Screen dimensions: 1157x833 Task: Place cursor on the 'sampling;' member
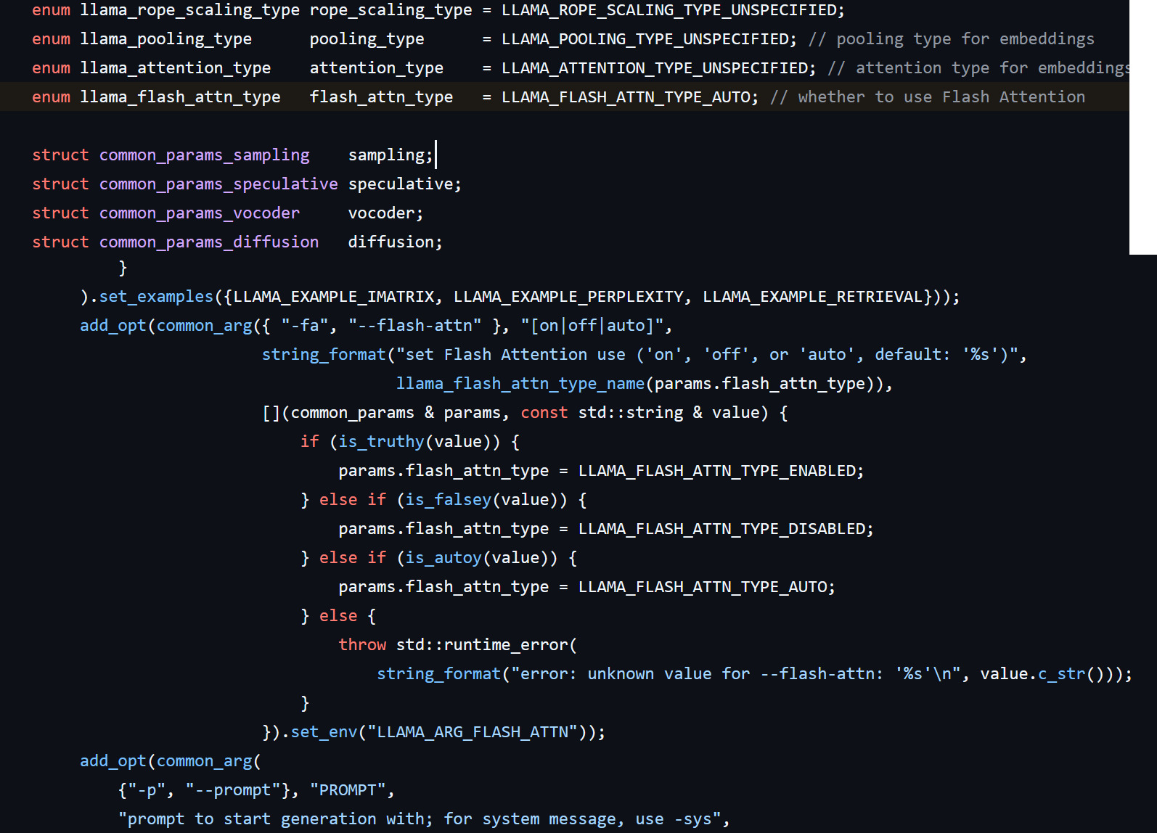click(x=391, y=155)
